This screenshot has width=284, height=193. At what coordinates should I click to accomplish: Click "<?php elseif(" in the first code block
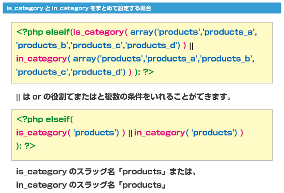[x=44, y=32]
